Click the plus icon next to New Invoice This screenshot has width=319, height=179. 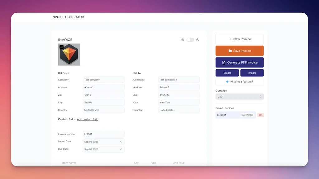(x=231, y=39)
